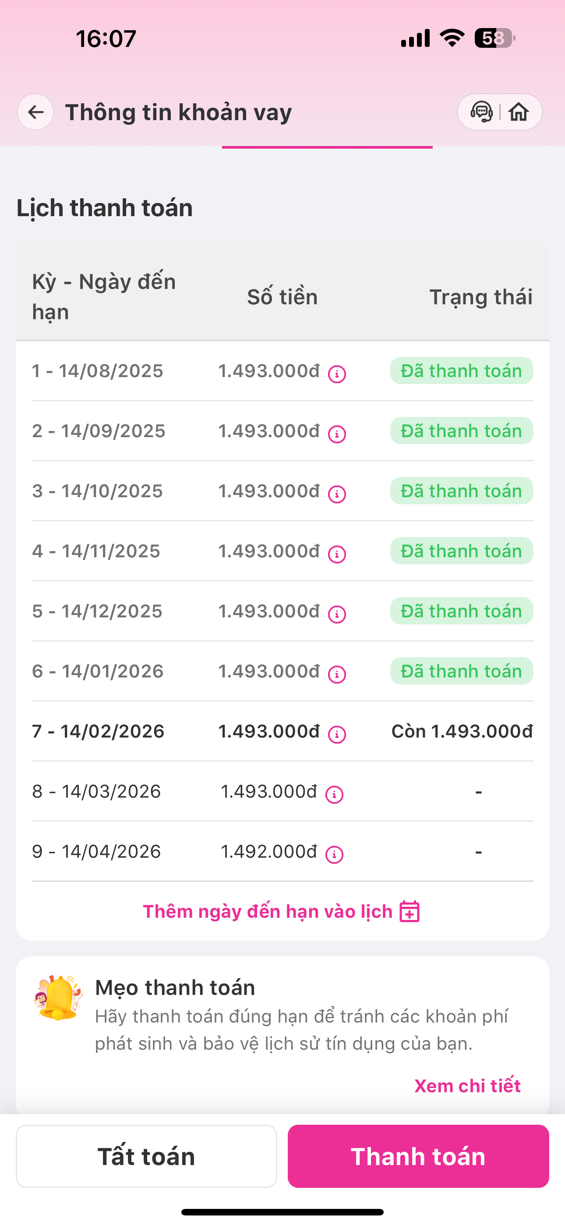View amount details for 14/12/2025 installment
565x1226 pixels.
[337, 613]
